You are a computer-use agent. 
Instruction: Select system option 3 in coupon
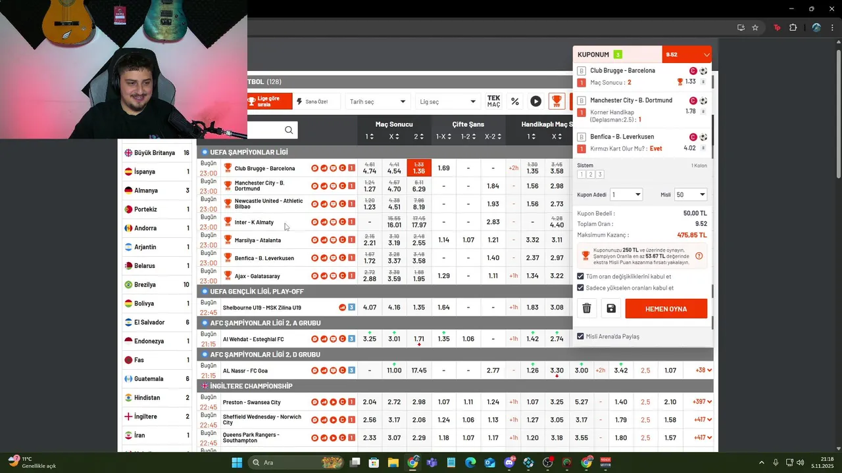[x=600, y=174]
